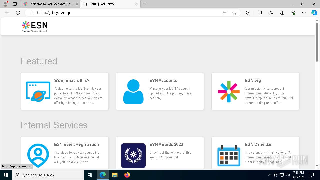
Task: Click the ESN Calendar grid icon
Action: coord(229,155)
